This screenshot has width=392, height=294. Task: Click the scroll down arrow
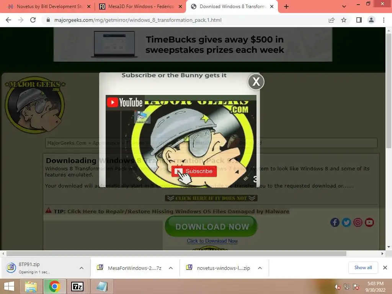(389, 247)
